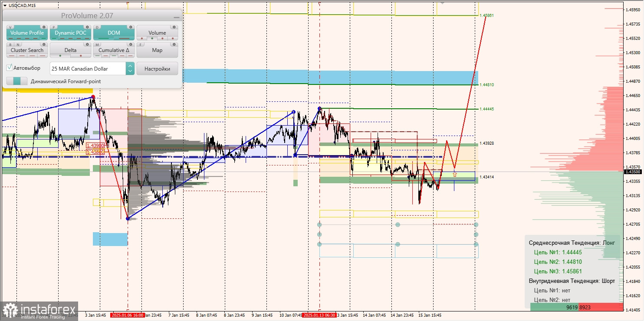Uncheck the Автовыбор checkbox

point(10,68)
